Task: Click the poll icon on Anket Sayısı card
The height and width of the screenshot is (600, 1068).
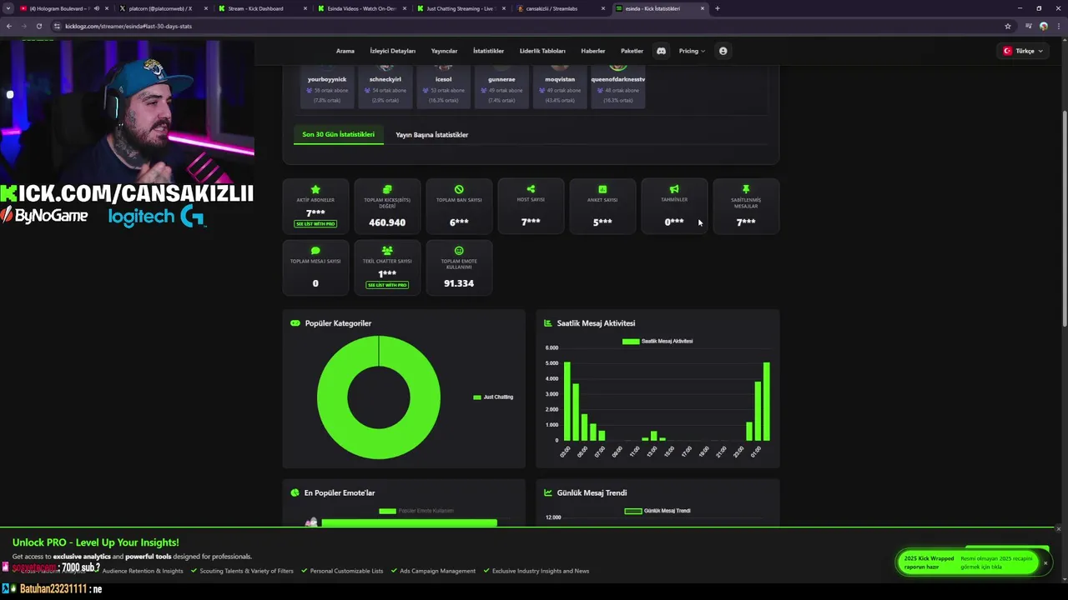Action: click(602, 189)
